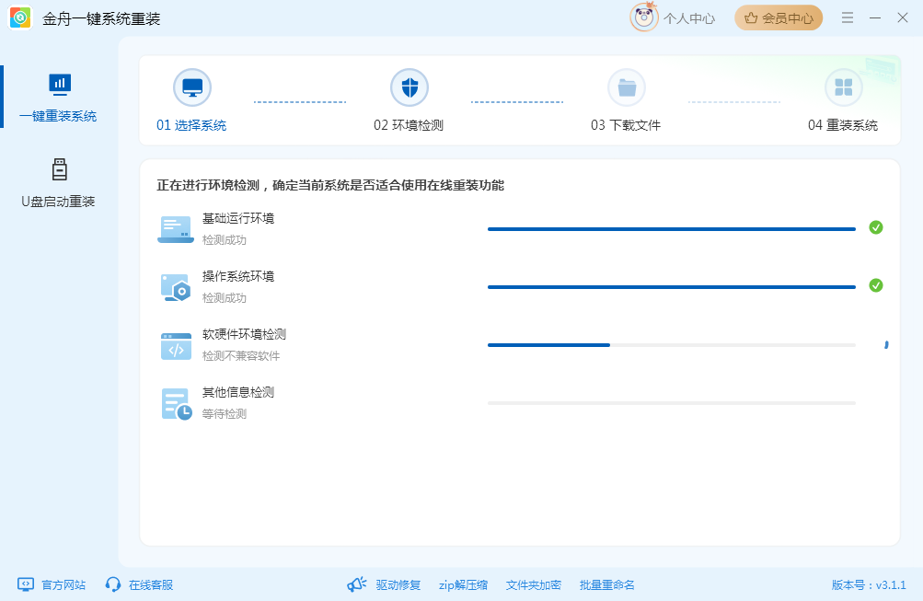The image size is (923, 601).
Task: Open the 会员中心 button
Action: [x=778, y=17]
